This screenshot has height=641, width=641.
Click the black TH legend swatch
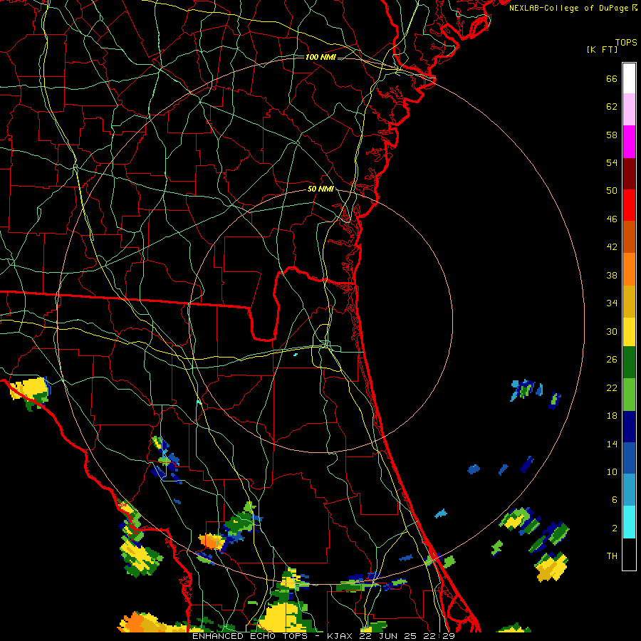coord(629,554)
